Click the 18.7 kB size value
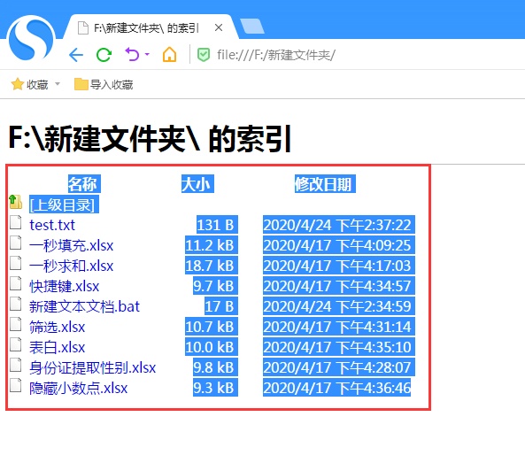This screenshot has height=463, width=525. pyautogui.click(x=212, y=266)
